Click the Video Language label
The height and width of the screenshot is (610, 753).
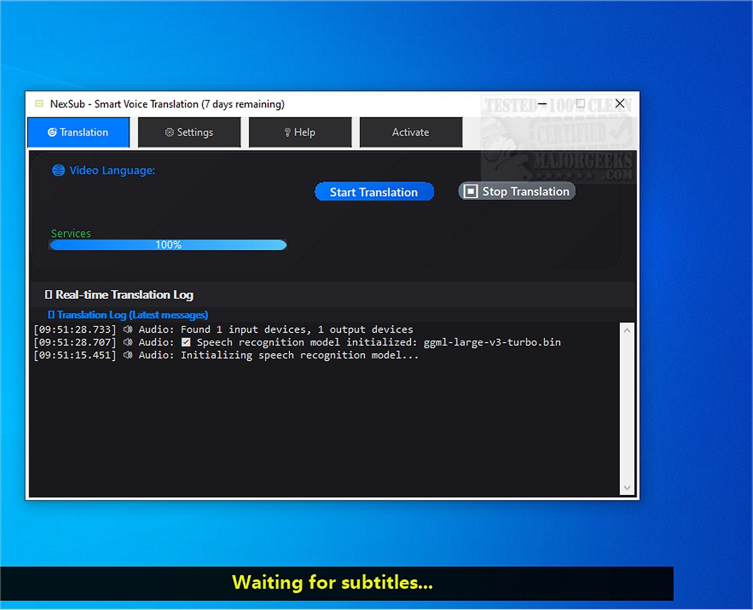pos(112,170)
